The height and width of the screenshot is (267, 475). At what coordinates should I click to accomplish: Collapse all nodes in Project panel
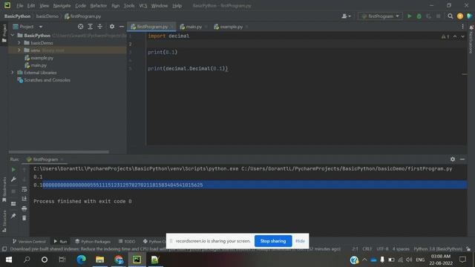tap(99, 27)
